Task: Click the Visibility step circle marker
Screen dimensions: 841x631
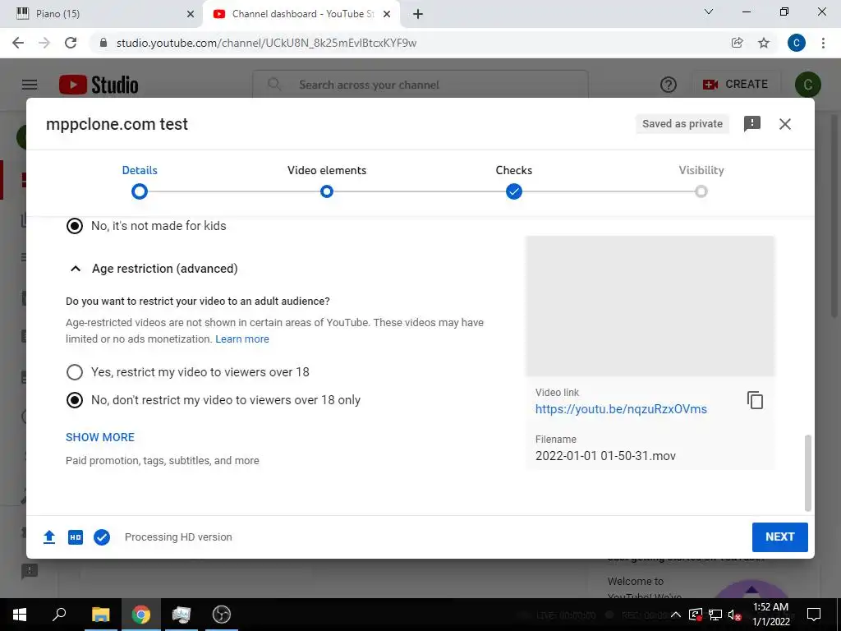Action: point(701,191)
